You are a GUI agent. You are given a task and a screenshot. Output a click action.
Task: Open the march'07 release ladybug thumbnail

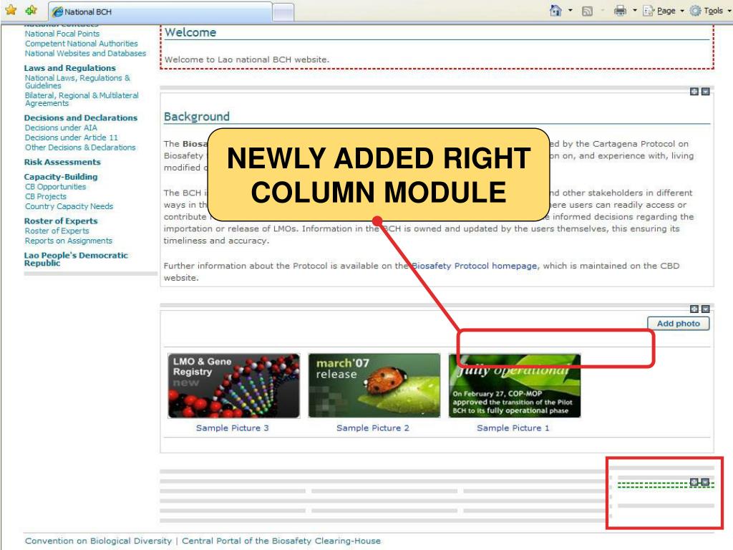point(374,386)
